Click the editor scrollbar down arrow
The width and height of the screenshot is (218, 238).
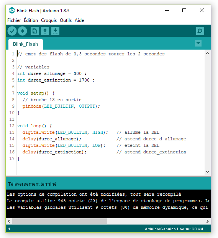207,171
